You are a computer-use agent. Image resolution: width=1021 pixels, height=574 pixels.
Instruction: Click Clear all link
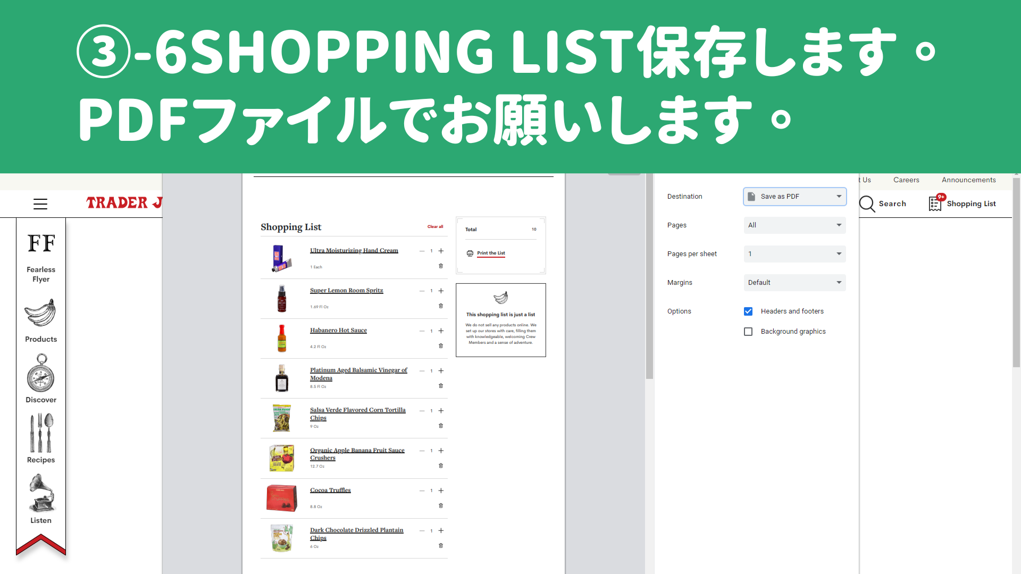click(x=435, y=227)
